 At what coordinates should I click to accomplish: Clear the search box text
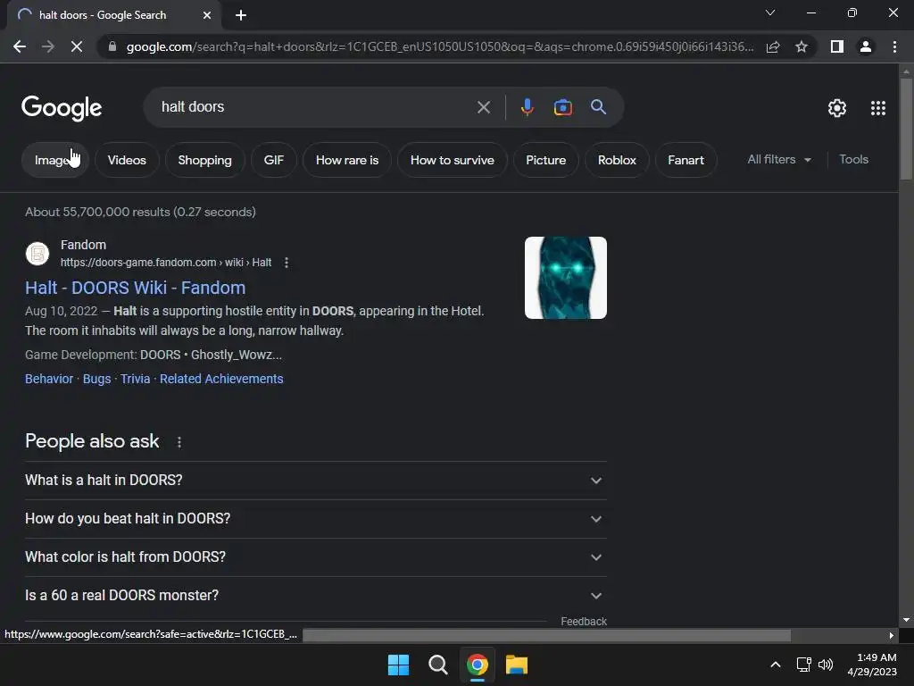[483, 107]
